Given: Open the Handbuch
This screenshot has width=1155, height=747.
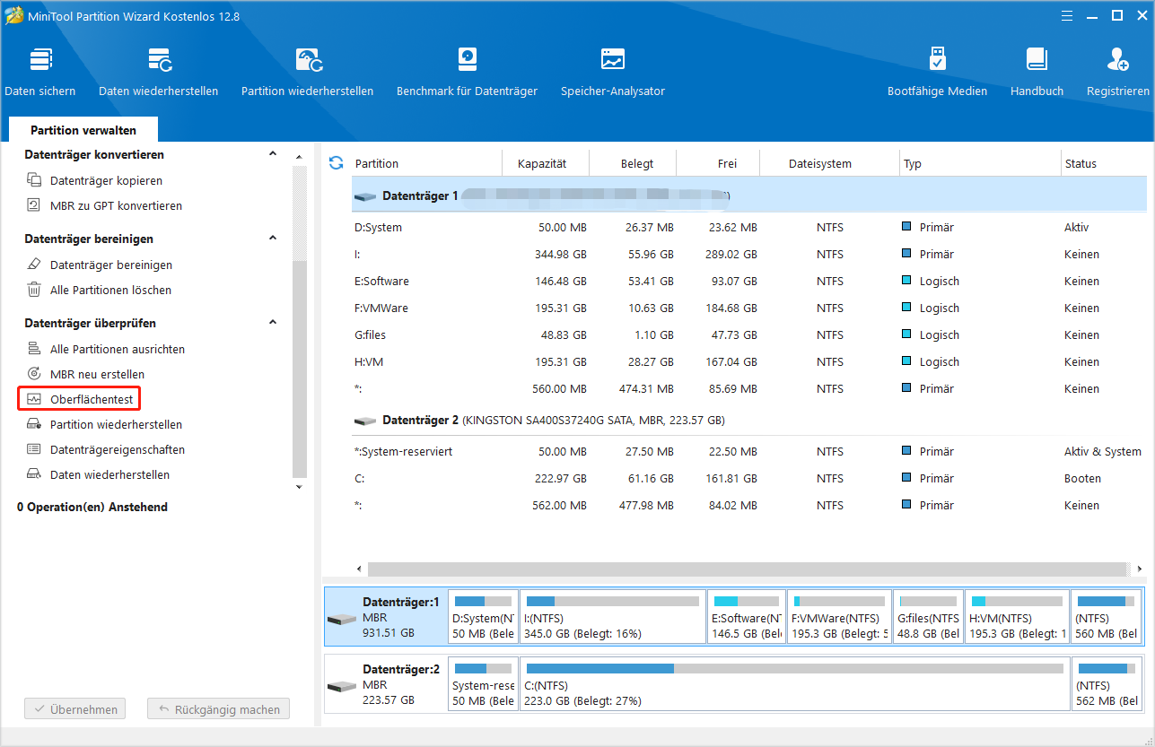Looking at the screenshot, I should (x=1037, y=72).
